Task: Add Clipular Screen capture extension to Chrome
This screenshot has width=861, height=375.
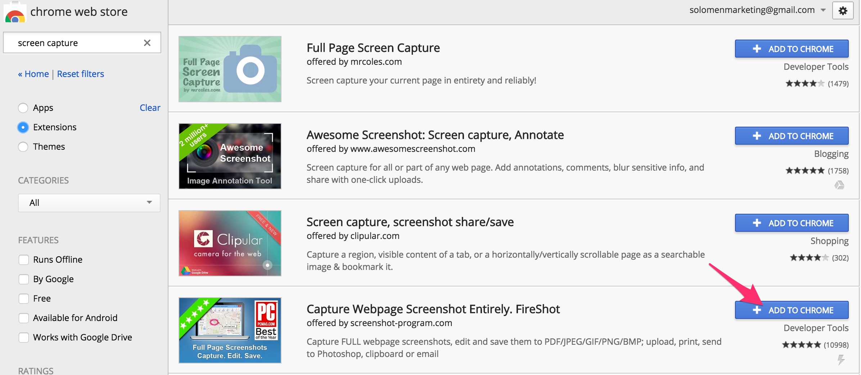Action: [792, 223]
